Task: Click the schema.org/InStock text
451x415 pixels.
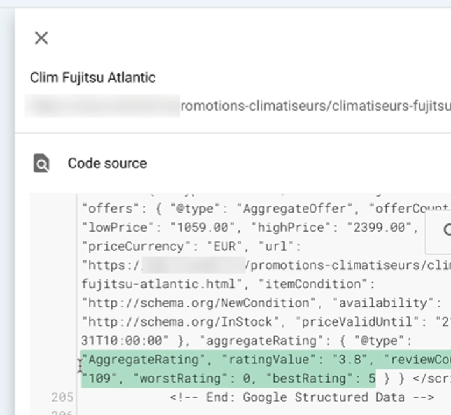Action: click(x=180, y=322)
